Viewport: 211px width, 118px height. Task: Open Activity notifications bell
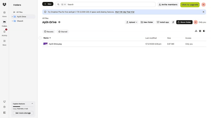[x=4, y=33]
